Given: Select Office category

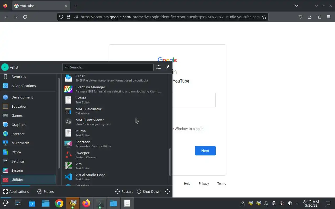Looking at the screenshot, I should [28, 152].
